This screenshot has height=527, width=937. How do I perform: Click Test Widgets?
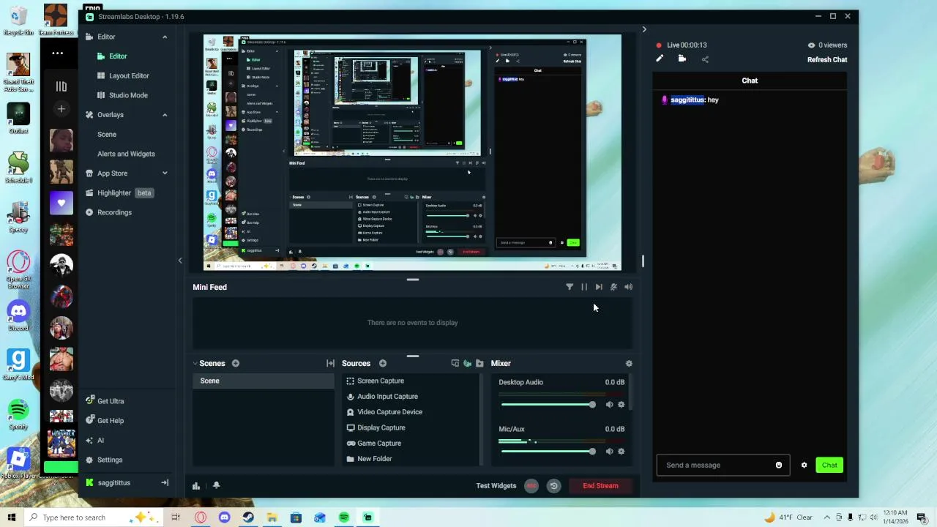coord(496,485)
